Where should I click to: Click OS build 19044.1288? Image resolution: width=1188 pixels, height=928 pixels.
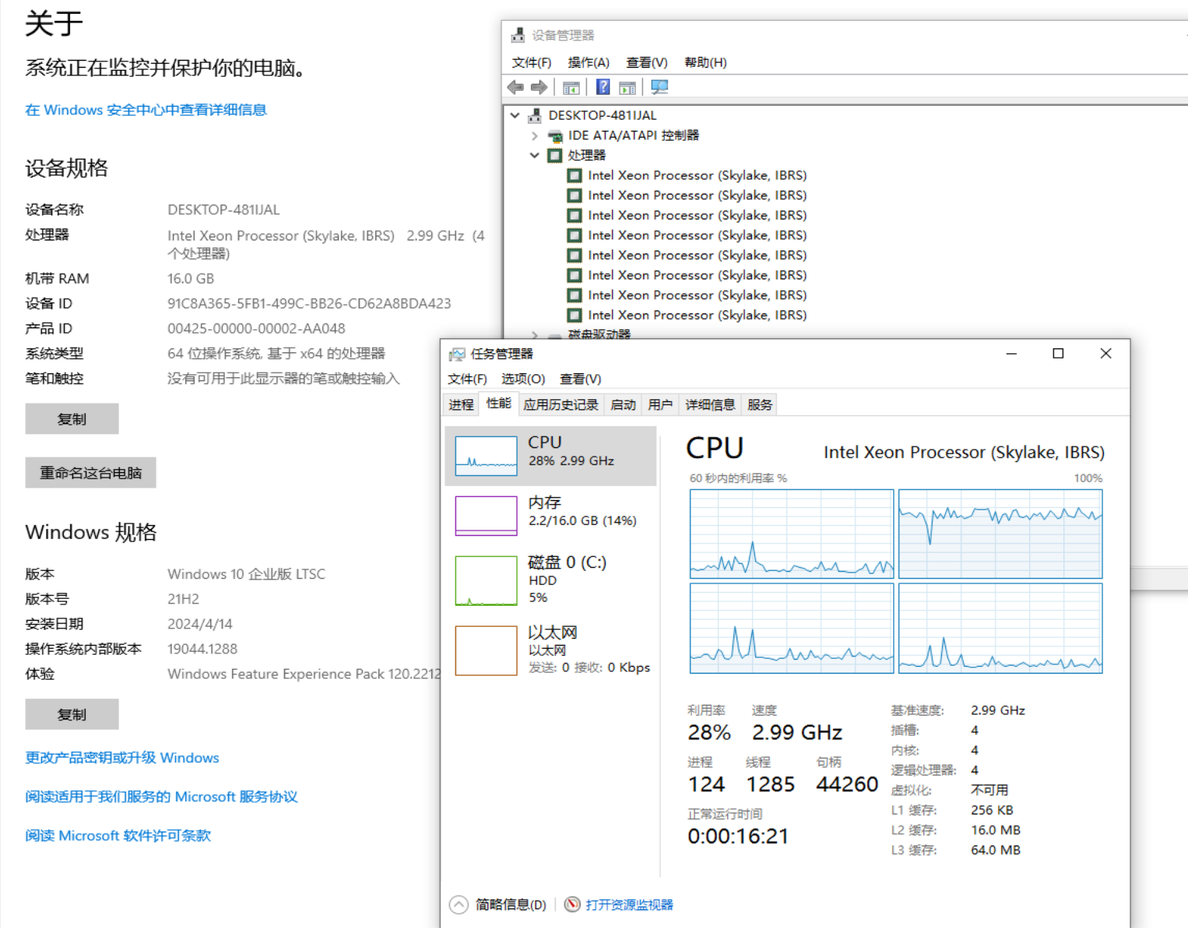coord(202,649)
